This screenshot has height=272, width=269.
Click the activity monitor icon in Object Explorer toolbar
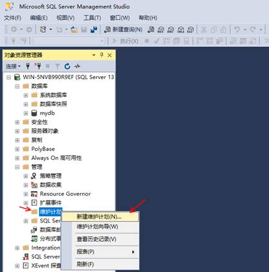click(x=77, y=66)
